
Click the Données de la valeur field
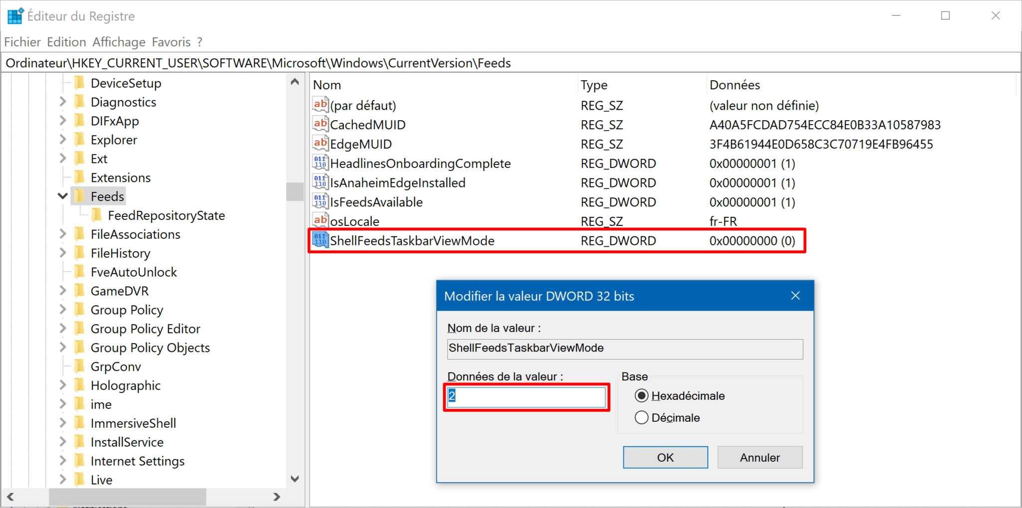526,397
